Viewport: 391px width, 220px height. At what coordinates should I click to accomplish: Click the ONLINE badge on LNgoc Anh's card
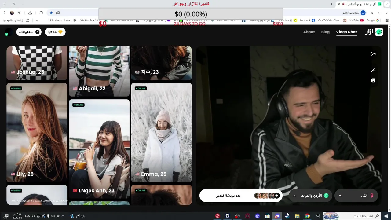79,105
